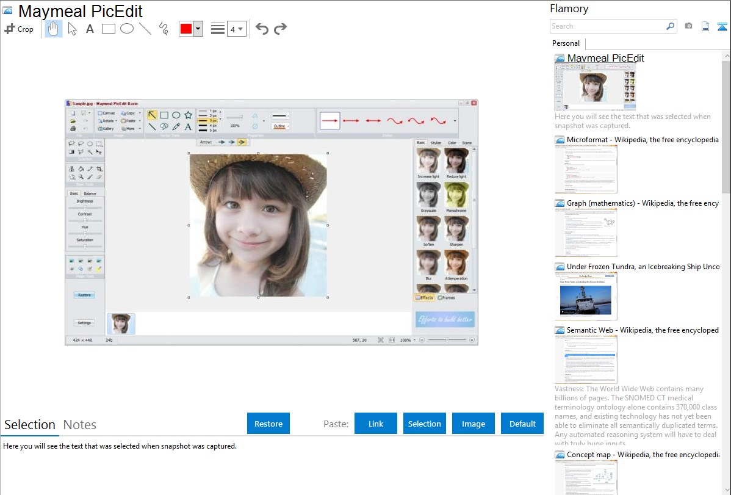This screenshot has width=731, height=495.
Task: Undo the last annotation
Action: click(262, 29)
